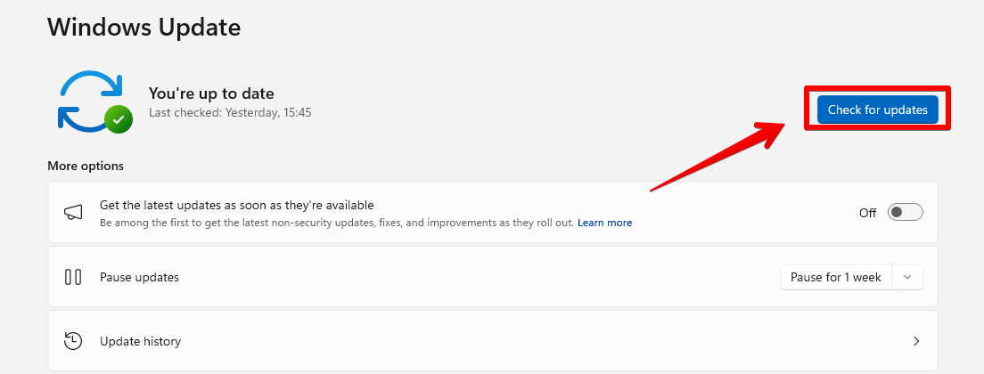Click the green checkmark status badge
The height and width of the screenshot is (374, 984).
tap(117, 119)
